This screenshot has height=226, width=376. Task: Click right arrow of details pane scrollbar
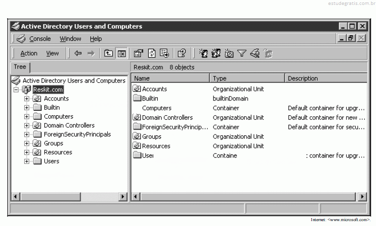363,197
